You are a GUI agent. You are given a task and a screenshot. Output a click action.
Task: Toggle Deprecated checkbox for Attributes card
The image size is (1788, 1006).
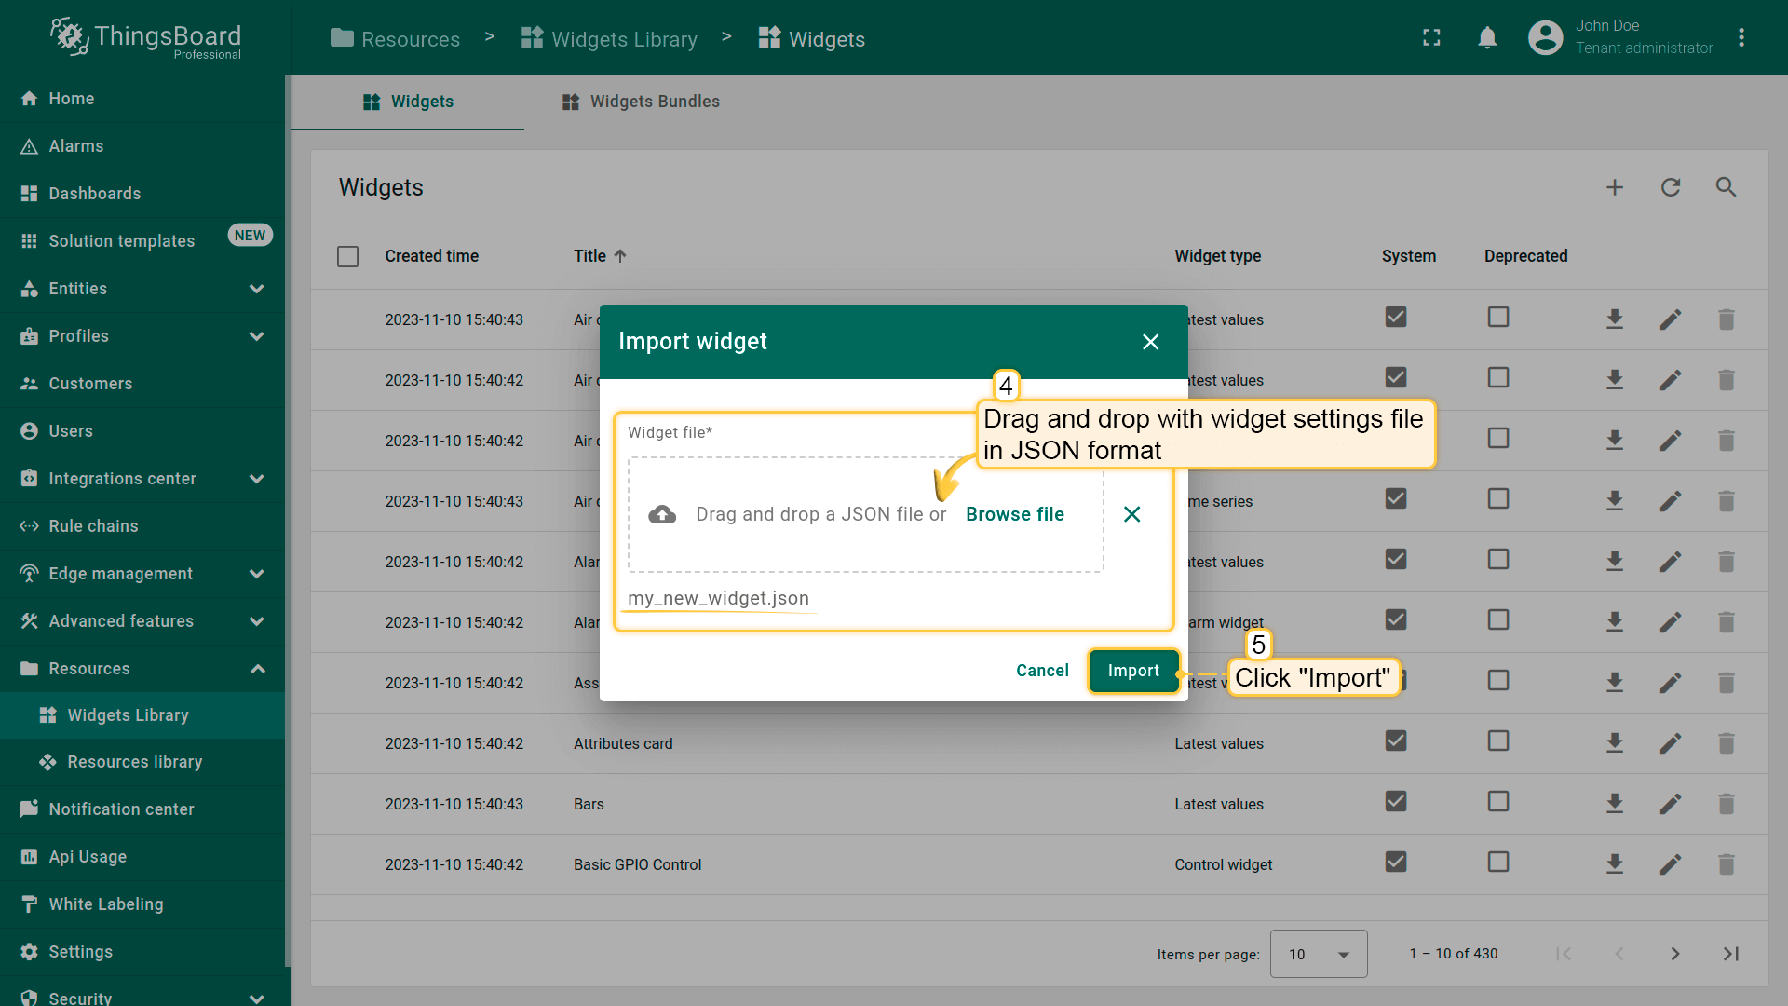pos(1498,741)
